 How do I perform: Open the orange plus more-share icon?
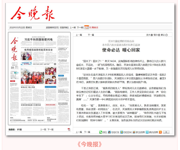pos(160,132)
